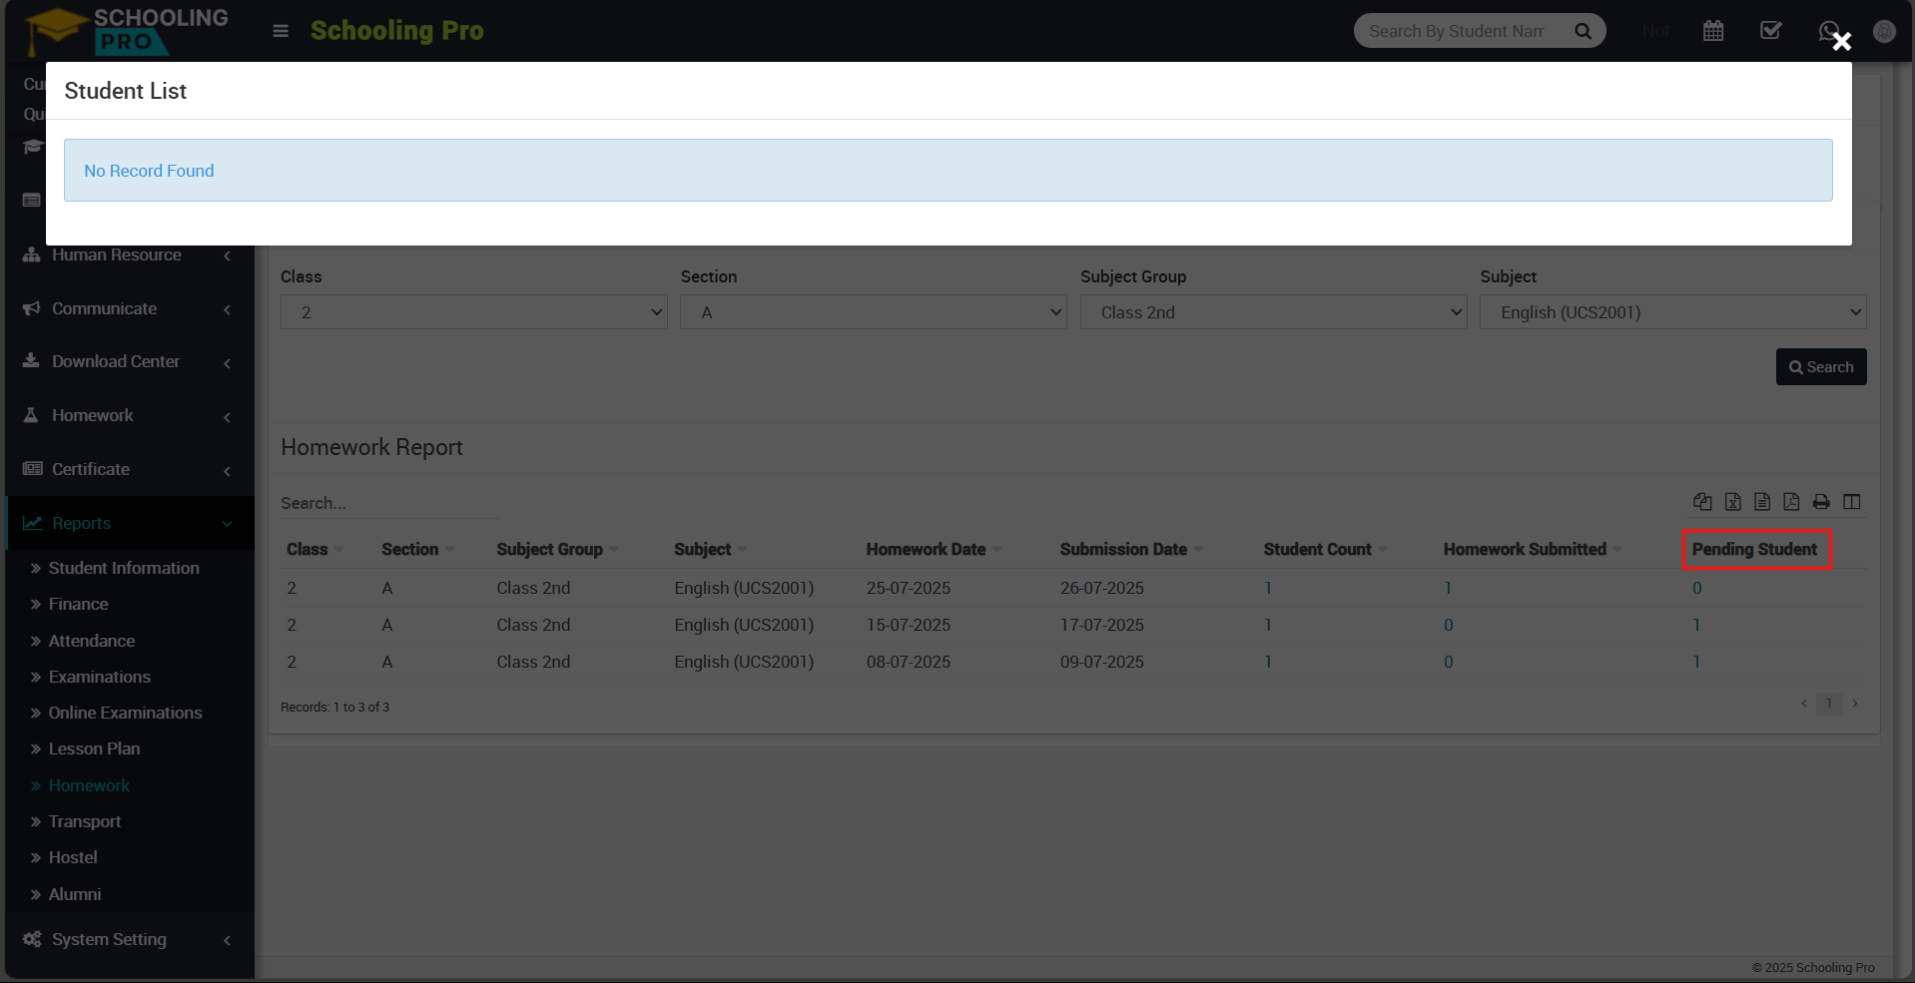
Task: Close the Student List modal with the X
Action: 1842,41
